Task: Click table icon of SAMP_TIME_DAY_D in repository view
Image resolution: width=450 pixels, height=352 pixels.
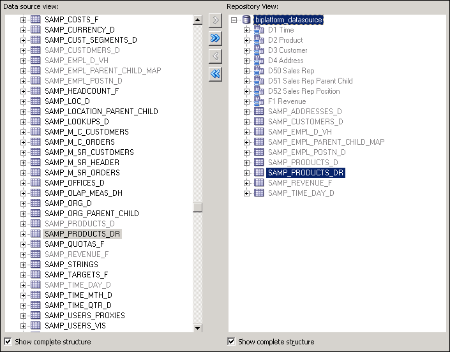Action: (259, 193)
